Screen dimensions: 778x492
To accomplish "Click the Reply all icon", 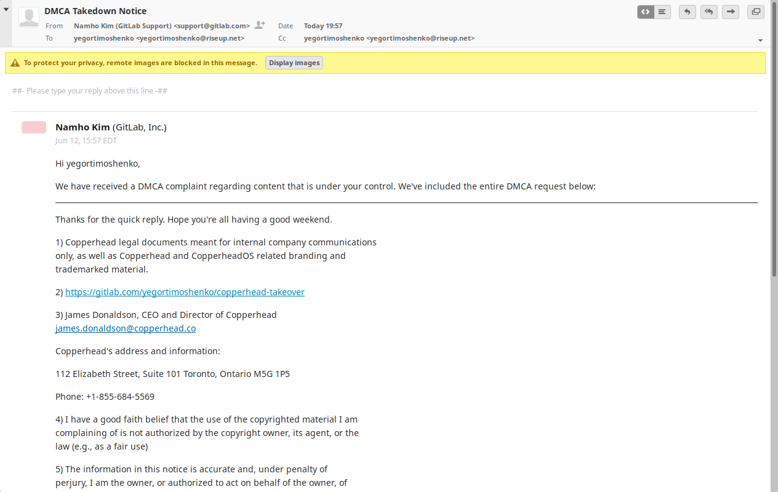I will [x=709, y=12].
